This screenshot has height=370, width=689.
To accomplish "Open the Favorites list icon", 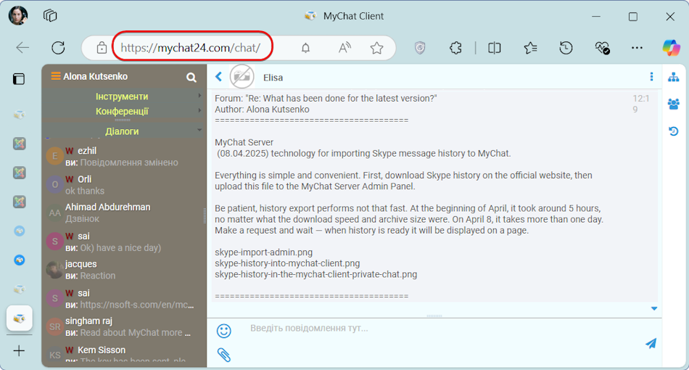I will click(x=530, y=47).
